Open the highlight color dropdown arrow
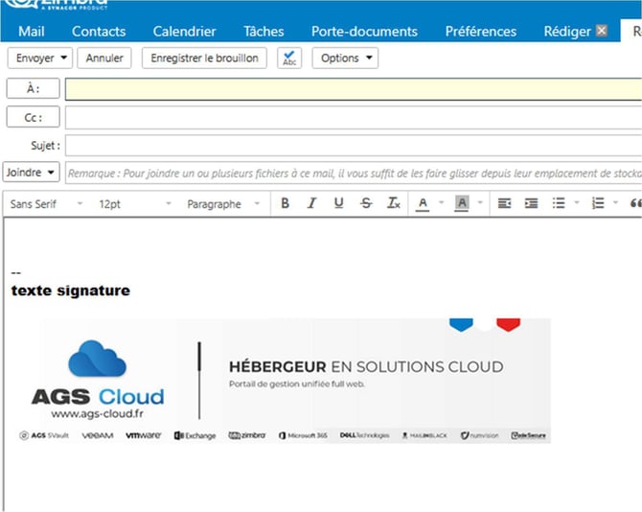The width and height of the screenshot is (642, 512). point(480,202)
